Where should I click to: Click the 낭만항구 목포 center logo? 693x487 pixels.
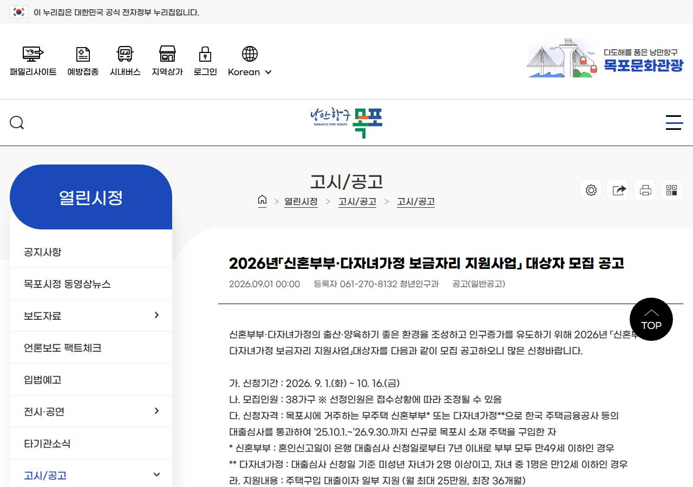[346, 123]
